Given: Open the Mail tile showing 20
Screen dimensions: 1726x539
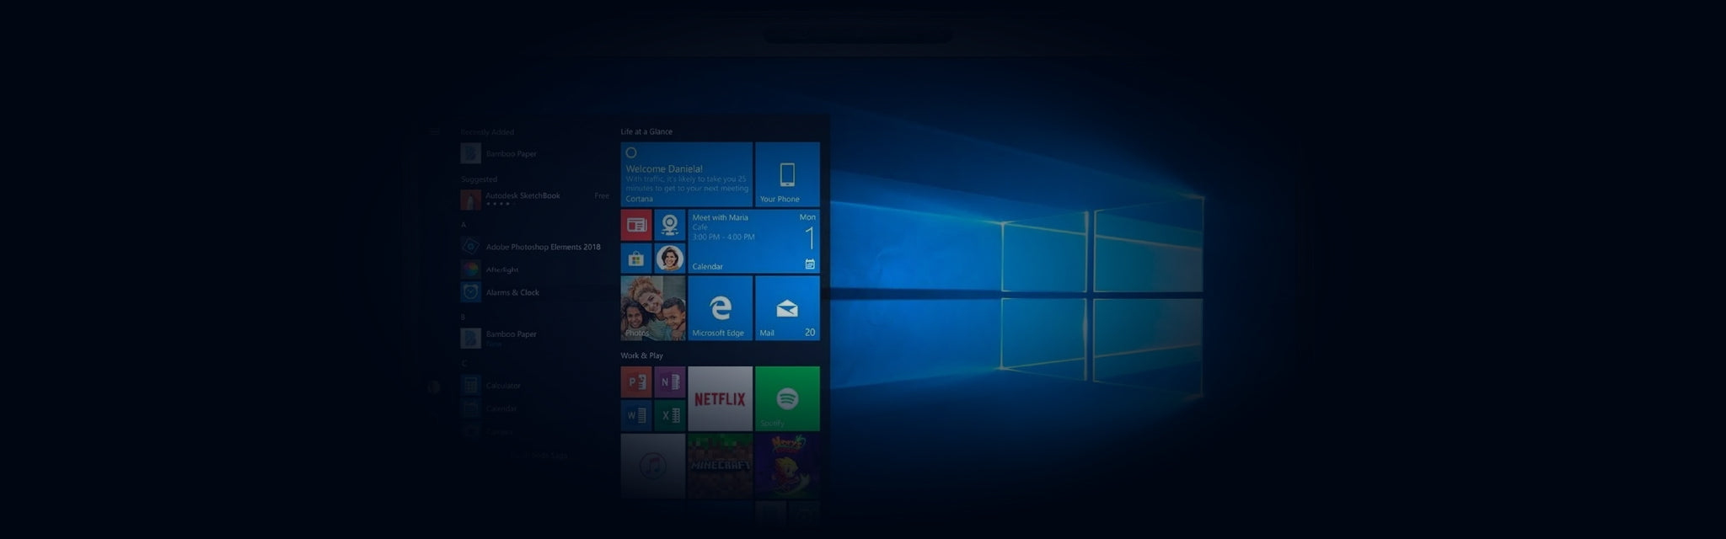Looking at the screenshot, I should (787, 308).
